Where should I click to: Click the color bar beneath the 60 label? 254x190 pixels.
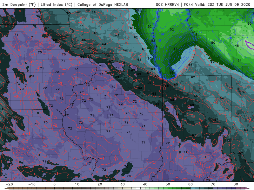coord(190,188)
